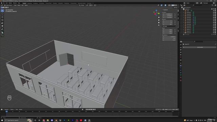Open File Explorer from the taskbar
Image resolution: width=217 pixels, height=122 pixels.
click(48, 120)
